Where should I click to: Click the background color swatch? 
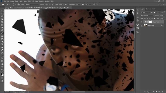(3, 75)
